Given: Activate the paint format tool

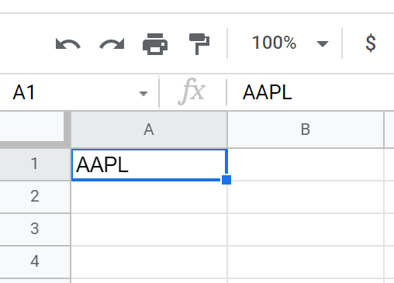Looking at the screenshot, I should coord(199,44).
